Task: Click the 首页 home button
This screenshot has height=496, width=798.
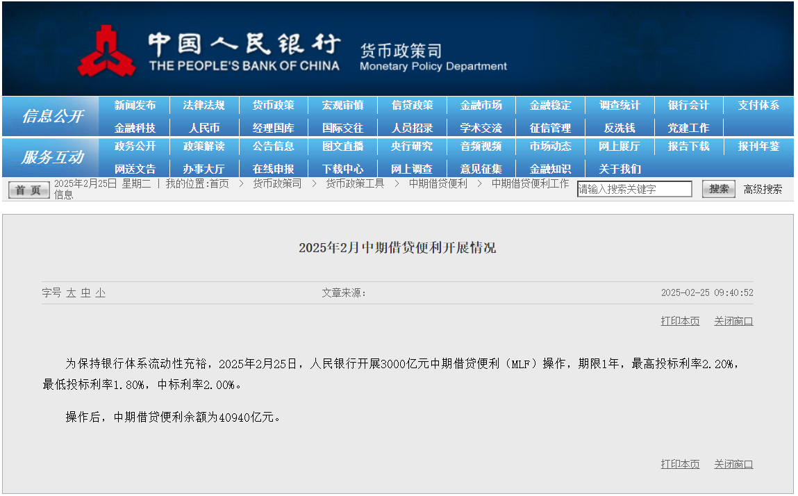Action: tap(28, 190)
